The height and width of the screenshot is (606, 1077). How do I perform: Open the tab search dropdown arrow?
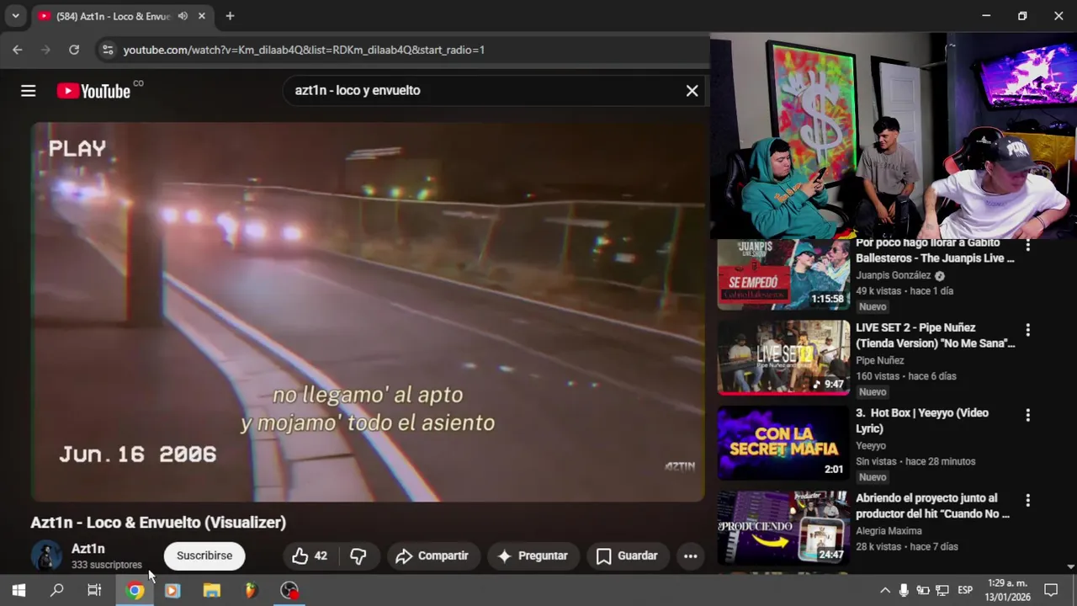pyautogui.click(x=15, y=16)
